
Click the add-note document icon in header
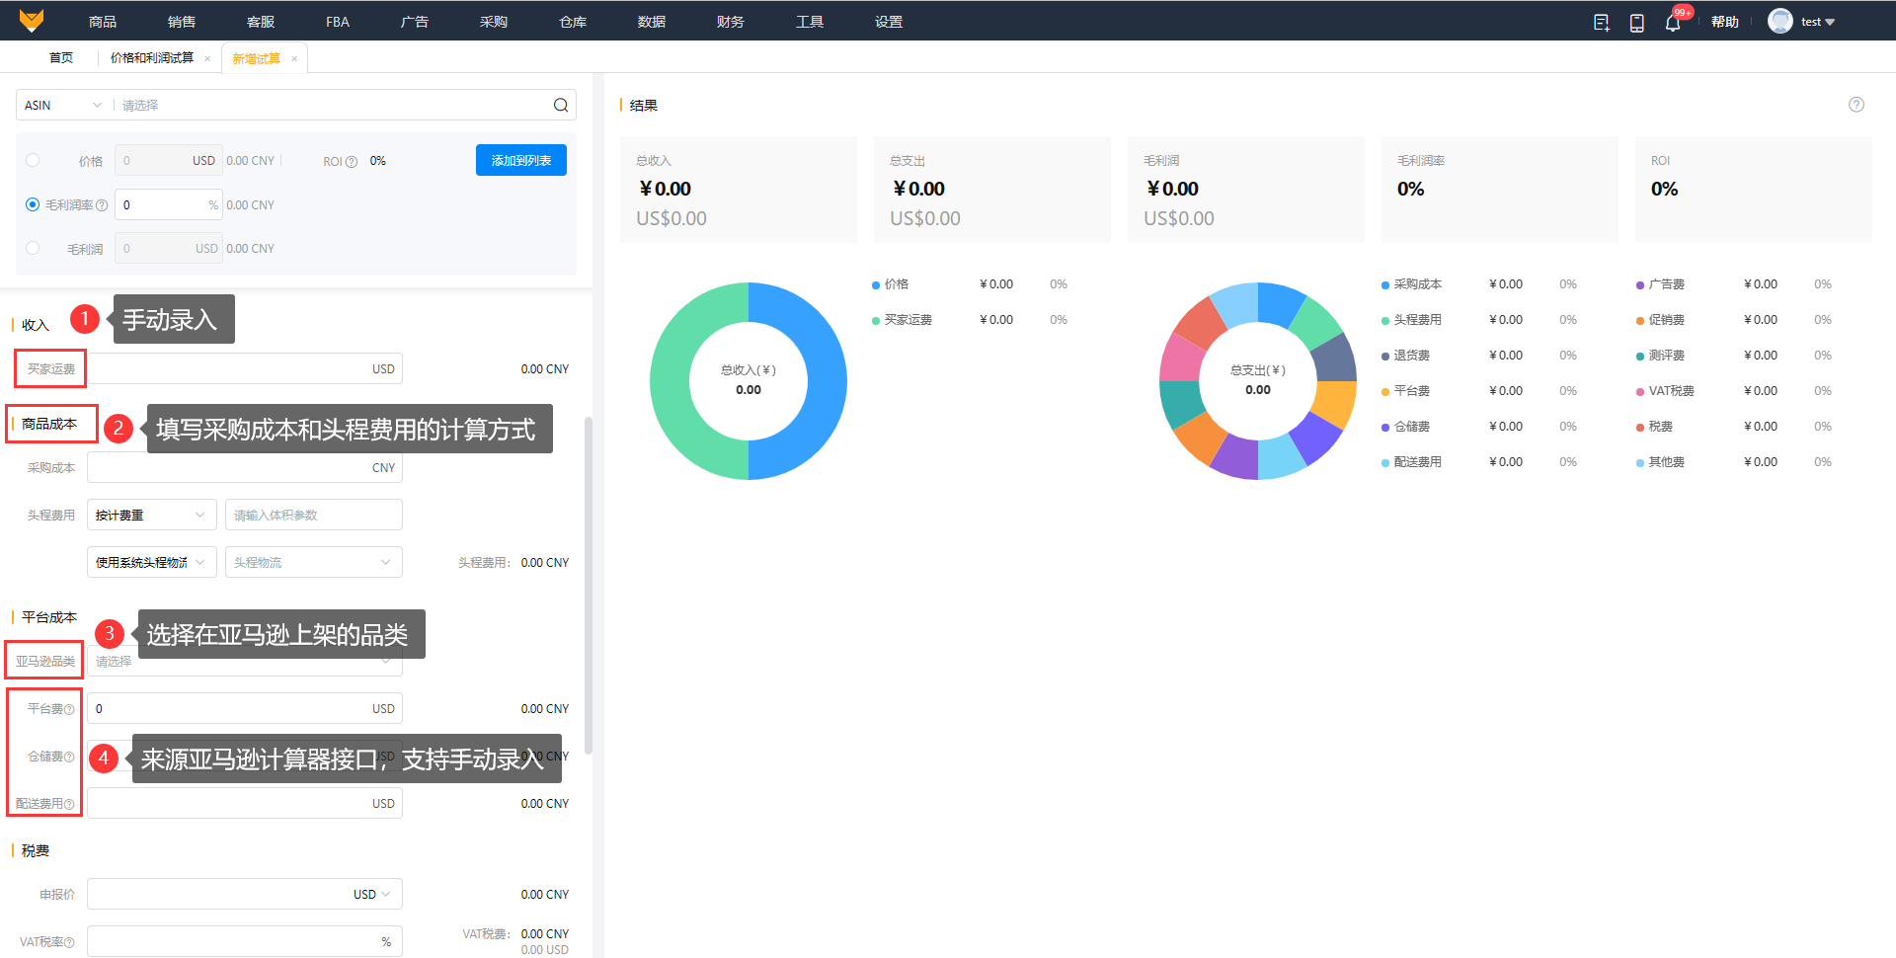pyautogui.click(x=1601, y=23)
